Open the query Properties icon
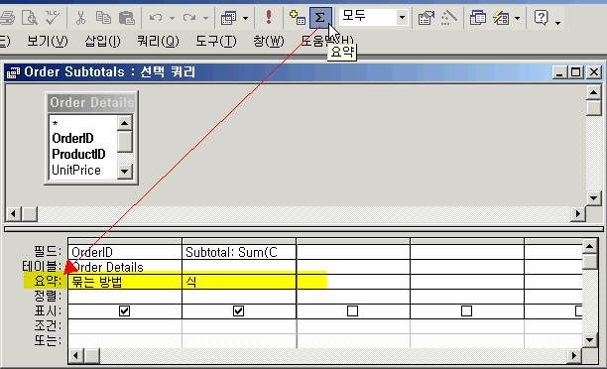Viewport: 607px width, 369px height. tap(425, 18)
